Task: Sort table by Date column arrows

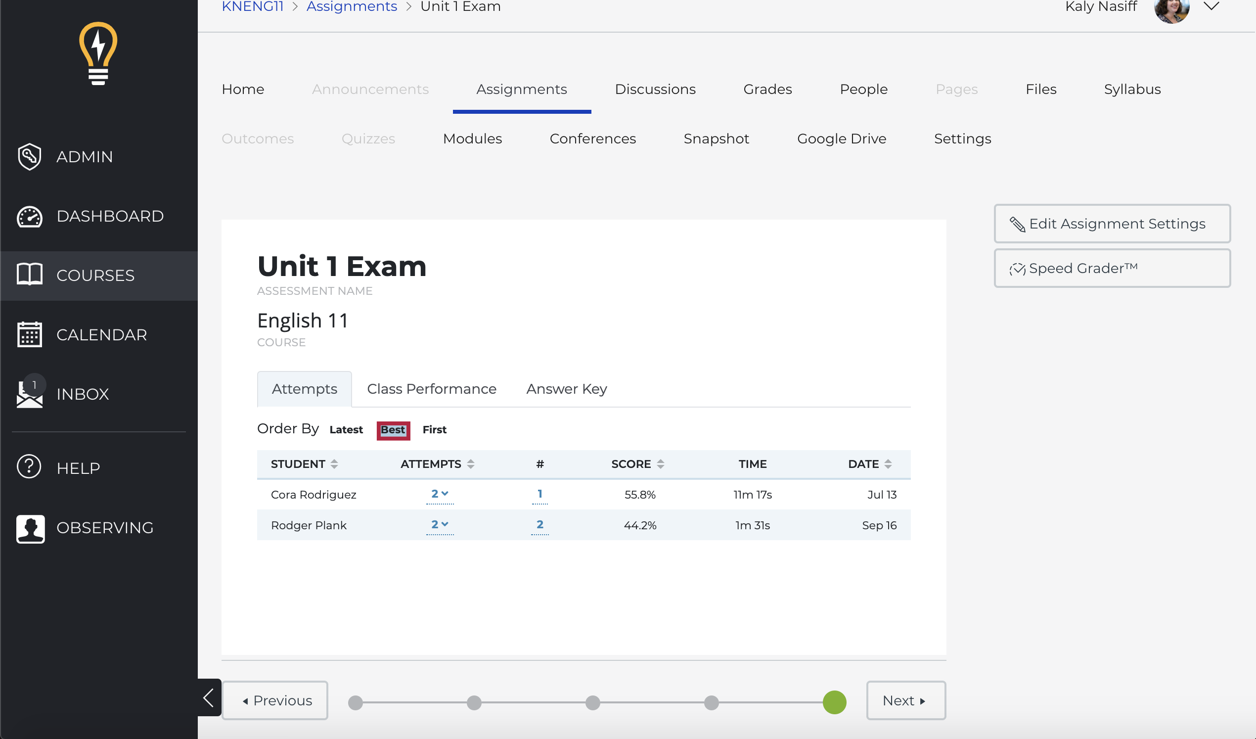Action: (888, 464)
